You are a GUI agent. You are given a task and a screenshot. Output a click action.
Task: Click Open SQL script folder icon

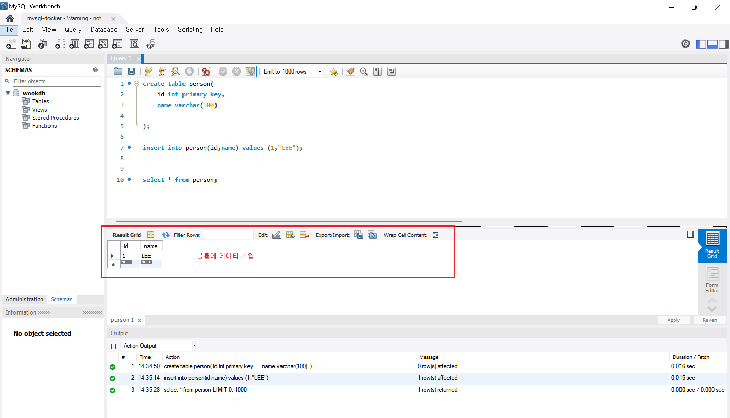(118, 71)
